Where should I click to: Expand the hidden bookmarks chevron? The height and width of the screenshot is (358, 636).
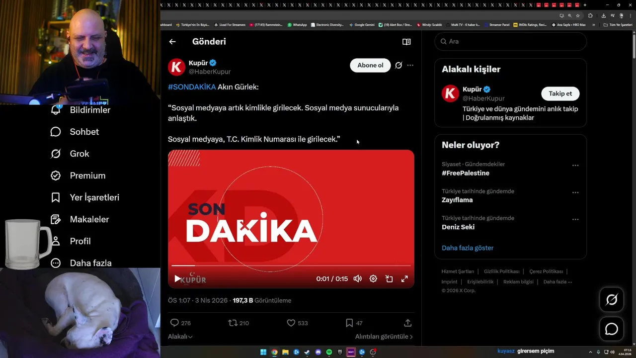click(593, 25)
